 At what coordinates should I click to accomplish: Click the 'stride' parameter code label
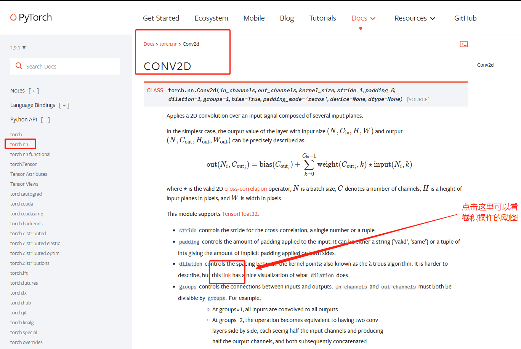pyautogui.click(x=188, y=230)
